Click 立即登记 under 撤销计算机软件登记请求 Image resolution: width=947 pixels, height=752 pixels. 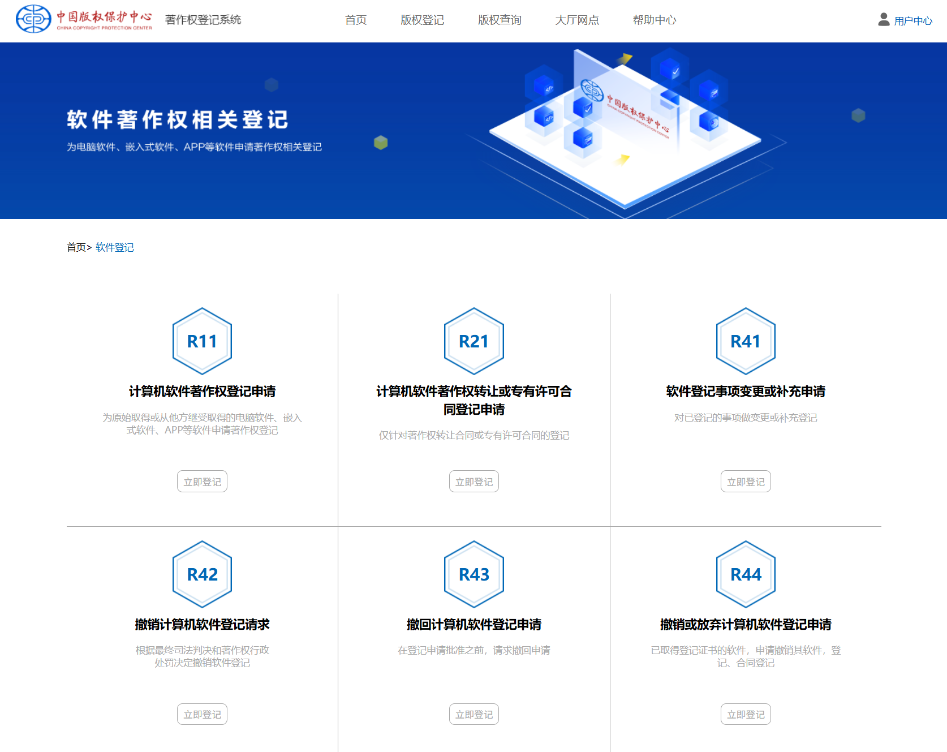(x=202, y=714)
